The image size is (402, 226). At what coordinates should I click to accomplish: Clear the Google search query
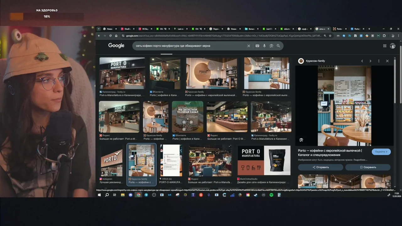click(x=249, y=46)
